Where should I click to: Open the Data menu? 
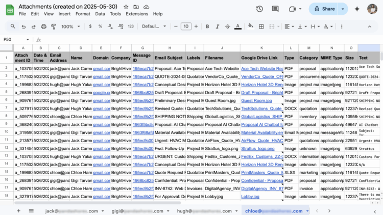tap(100, 14)
